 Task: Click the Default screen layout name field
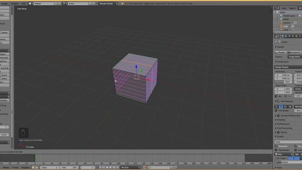coord(44,3)
